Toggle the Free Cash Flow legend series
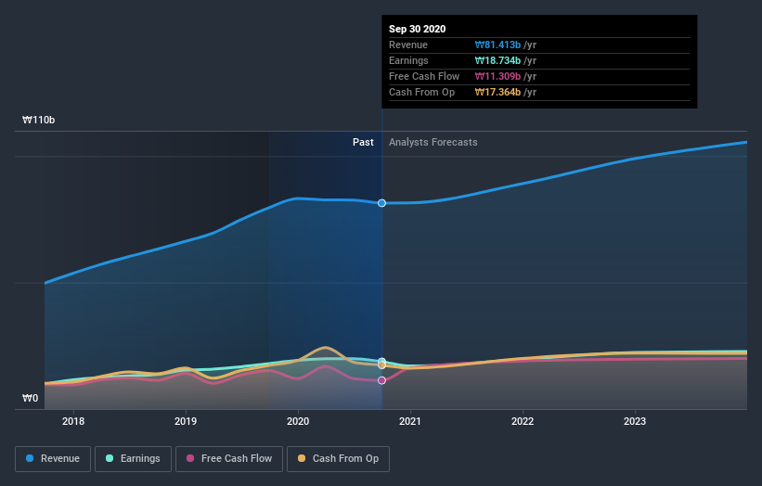 pos(229,459)
